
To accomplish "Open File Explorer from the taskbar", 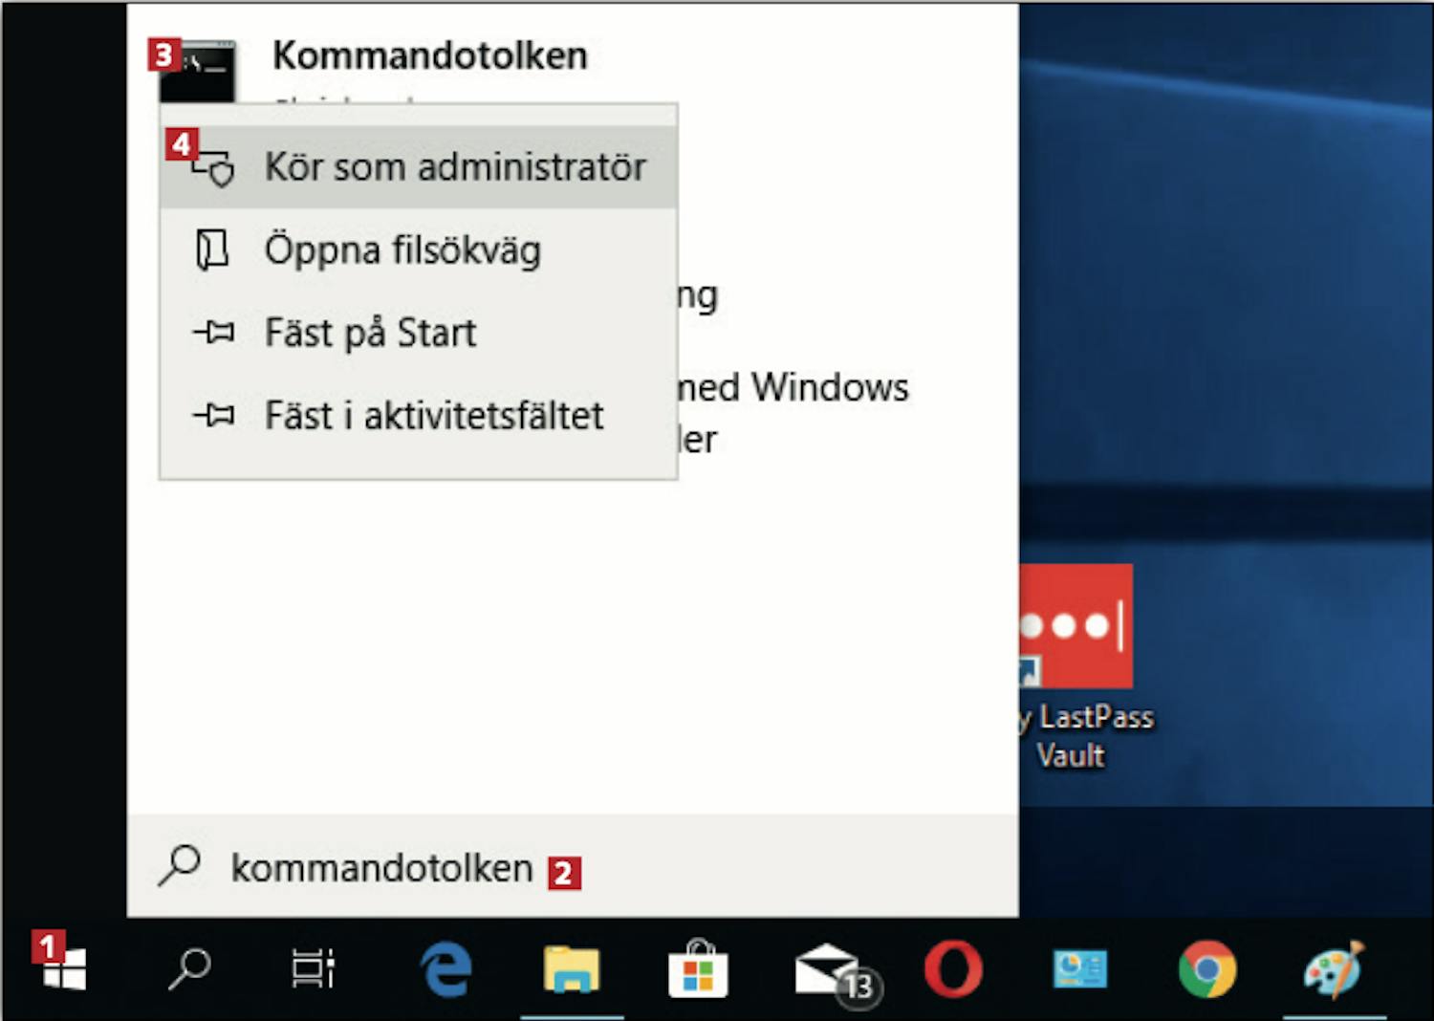I will tap(572, 968).
